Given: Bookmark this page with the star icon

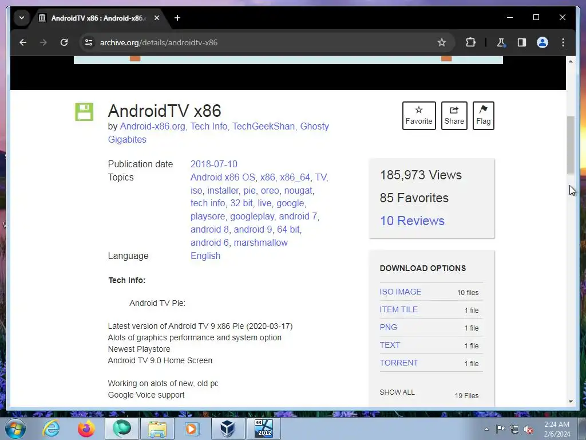Looking at the screenshot, I should point(442,42).
